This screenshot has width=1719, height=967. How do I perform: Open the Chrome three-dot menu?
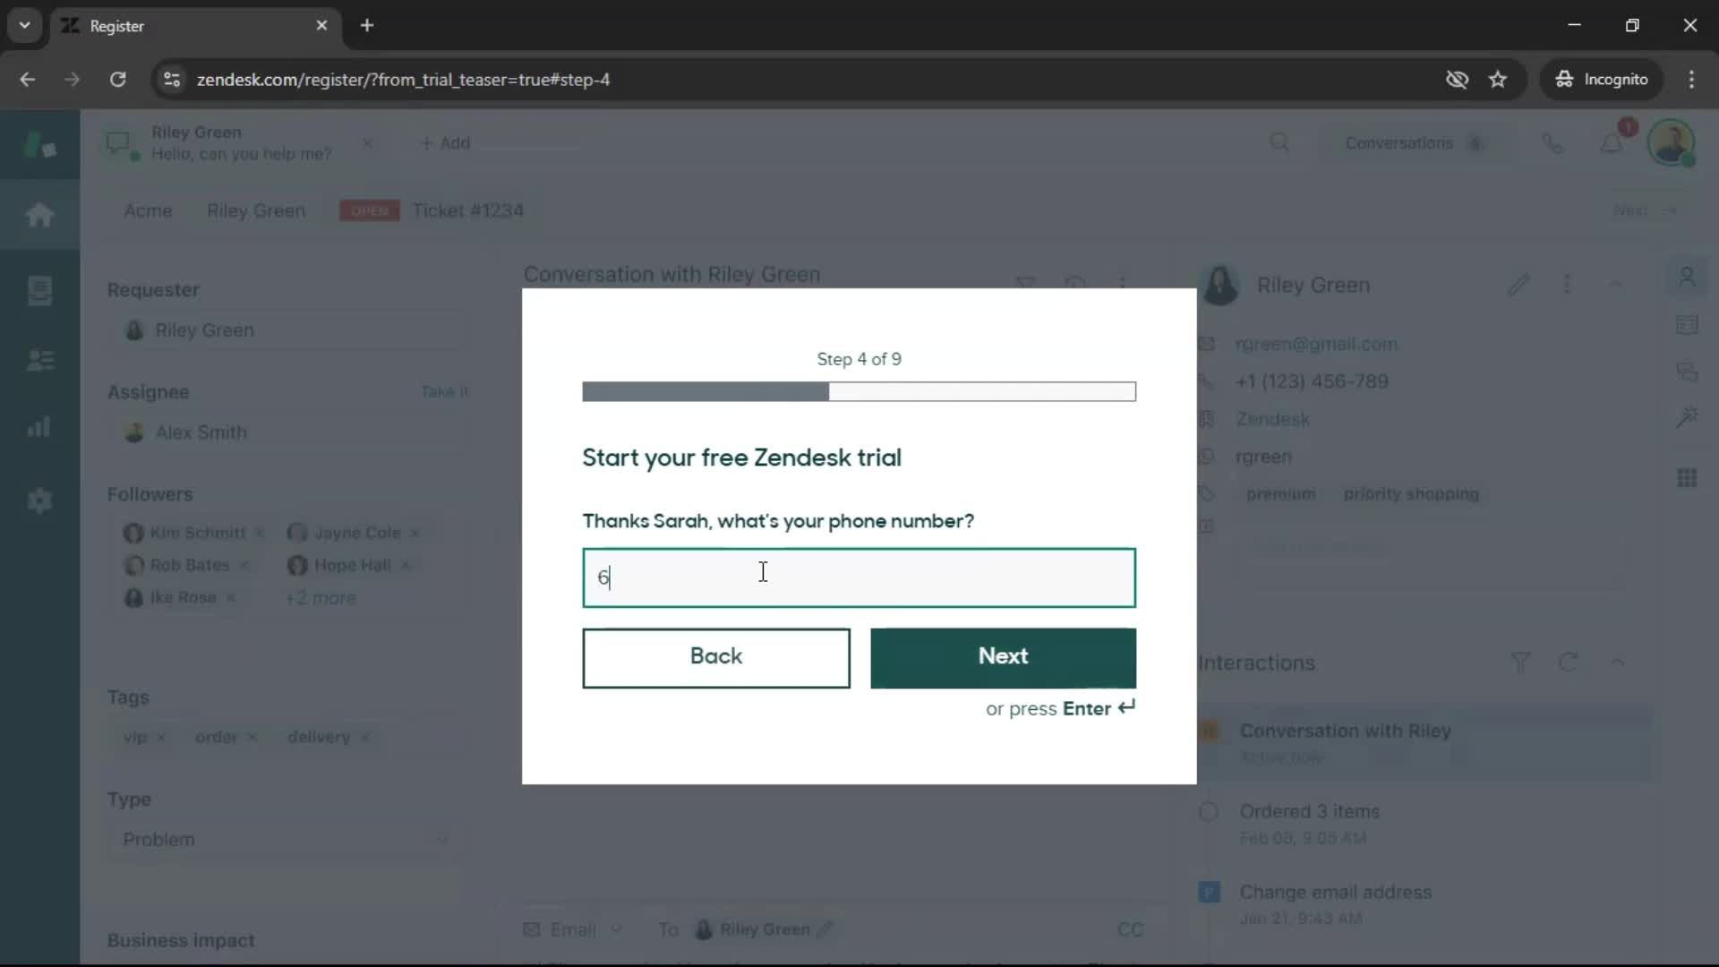coord(1691,80)
